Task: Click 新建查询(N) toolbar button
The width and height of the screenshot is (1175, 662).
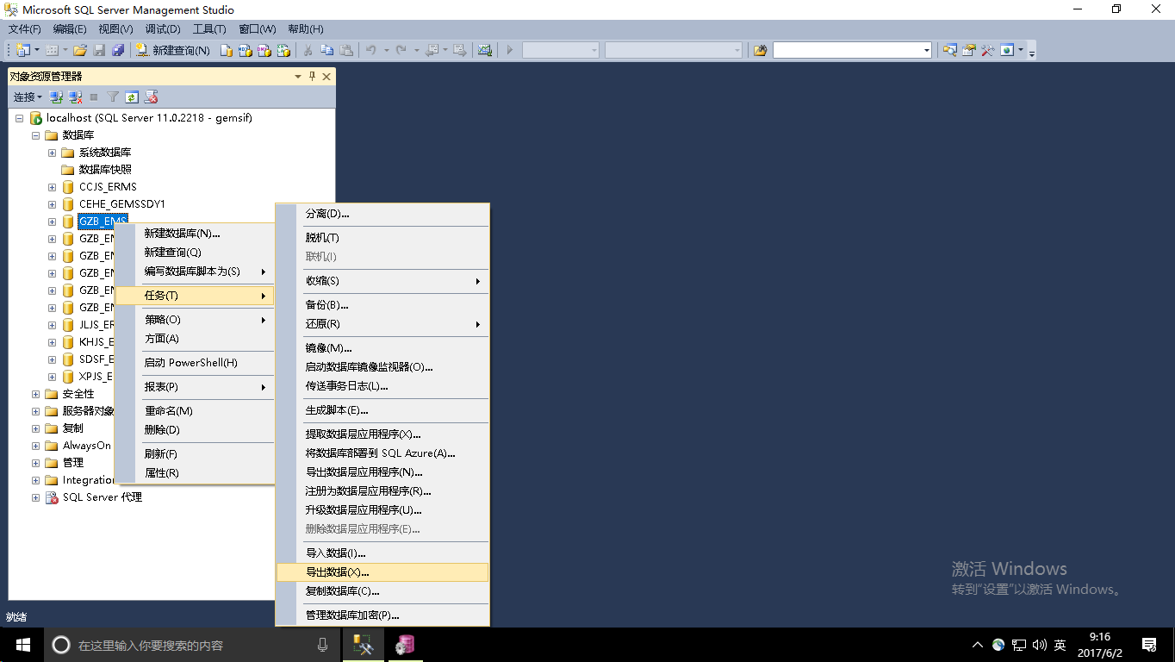Action: (x=173, y=50)
